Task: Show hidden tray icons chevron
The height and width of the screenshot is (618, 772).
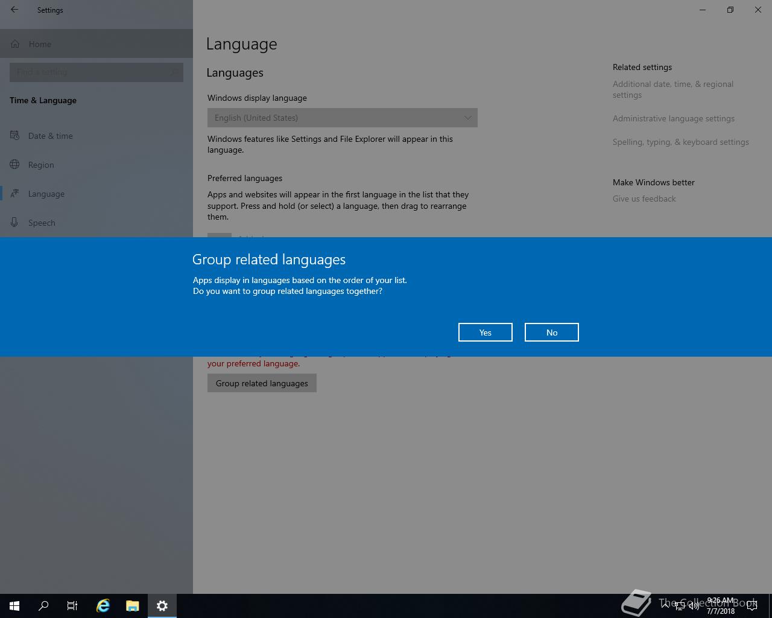Action: [x=665, y=606]
